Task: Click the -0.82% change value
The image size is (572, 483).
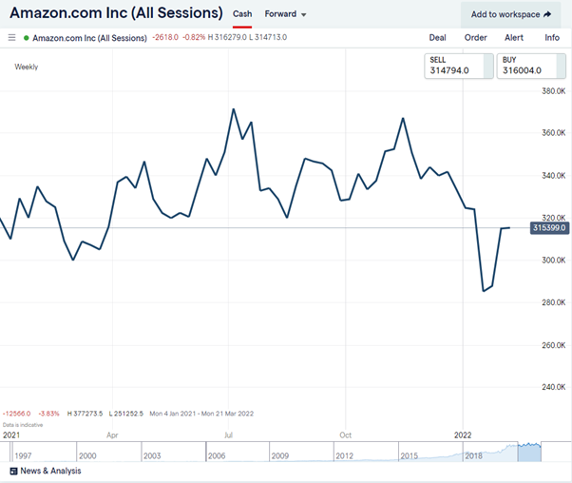Action: click(194, 37)
